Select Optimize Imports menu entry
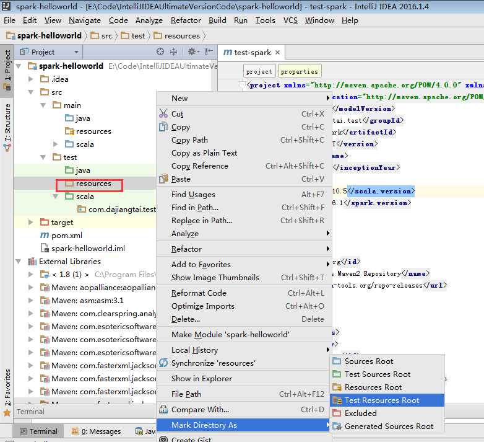Viewport: 484px width, 442px height. pyautogui.click(x=244, y=306)
